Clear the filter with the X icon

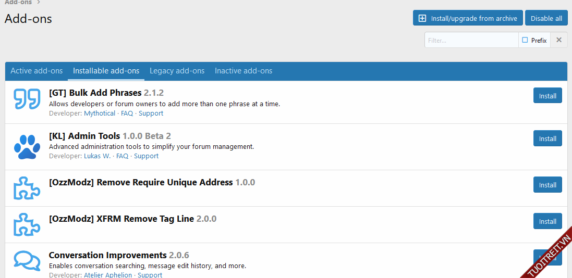pyautogui.click(x=559, y=40)
